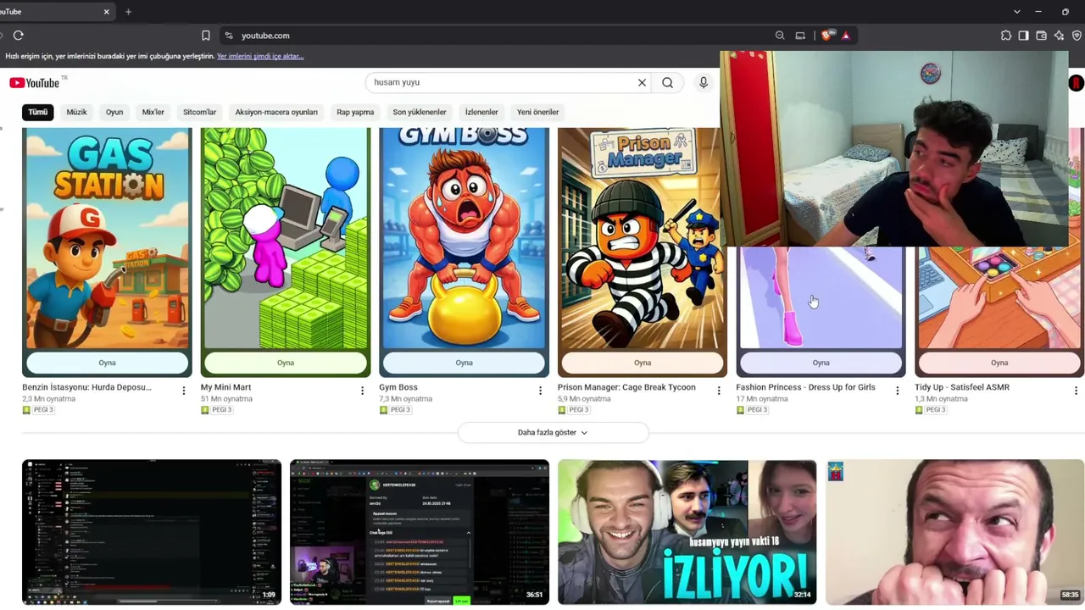
Task: Close the YouTube browser tab
Action: coord(106,12)
